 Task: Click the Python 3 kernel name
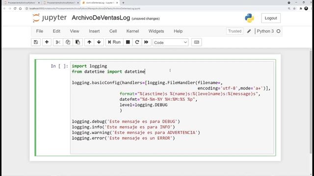[x=265, y=31]
